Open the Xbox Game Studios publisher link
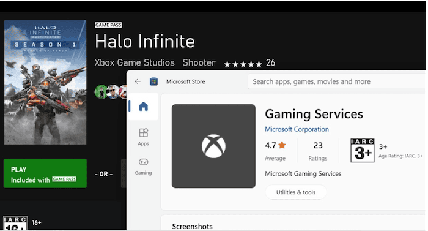Image resolution: width=428 pixels, height=231 pixels. click(x=135, y=62)
